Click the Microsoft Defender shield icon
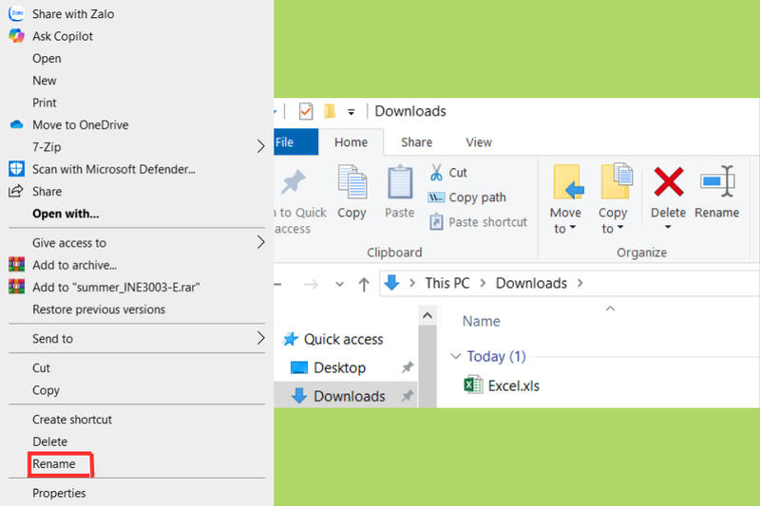760x506 pixels. click(16, 169)
